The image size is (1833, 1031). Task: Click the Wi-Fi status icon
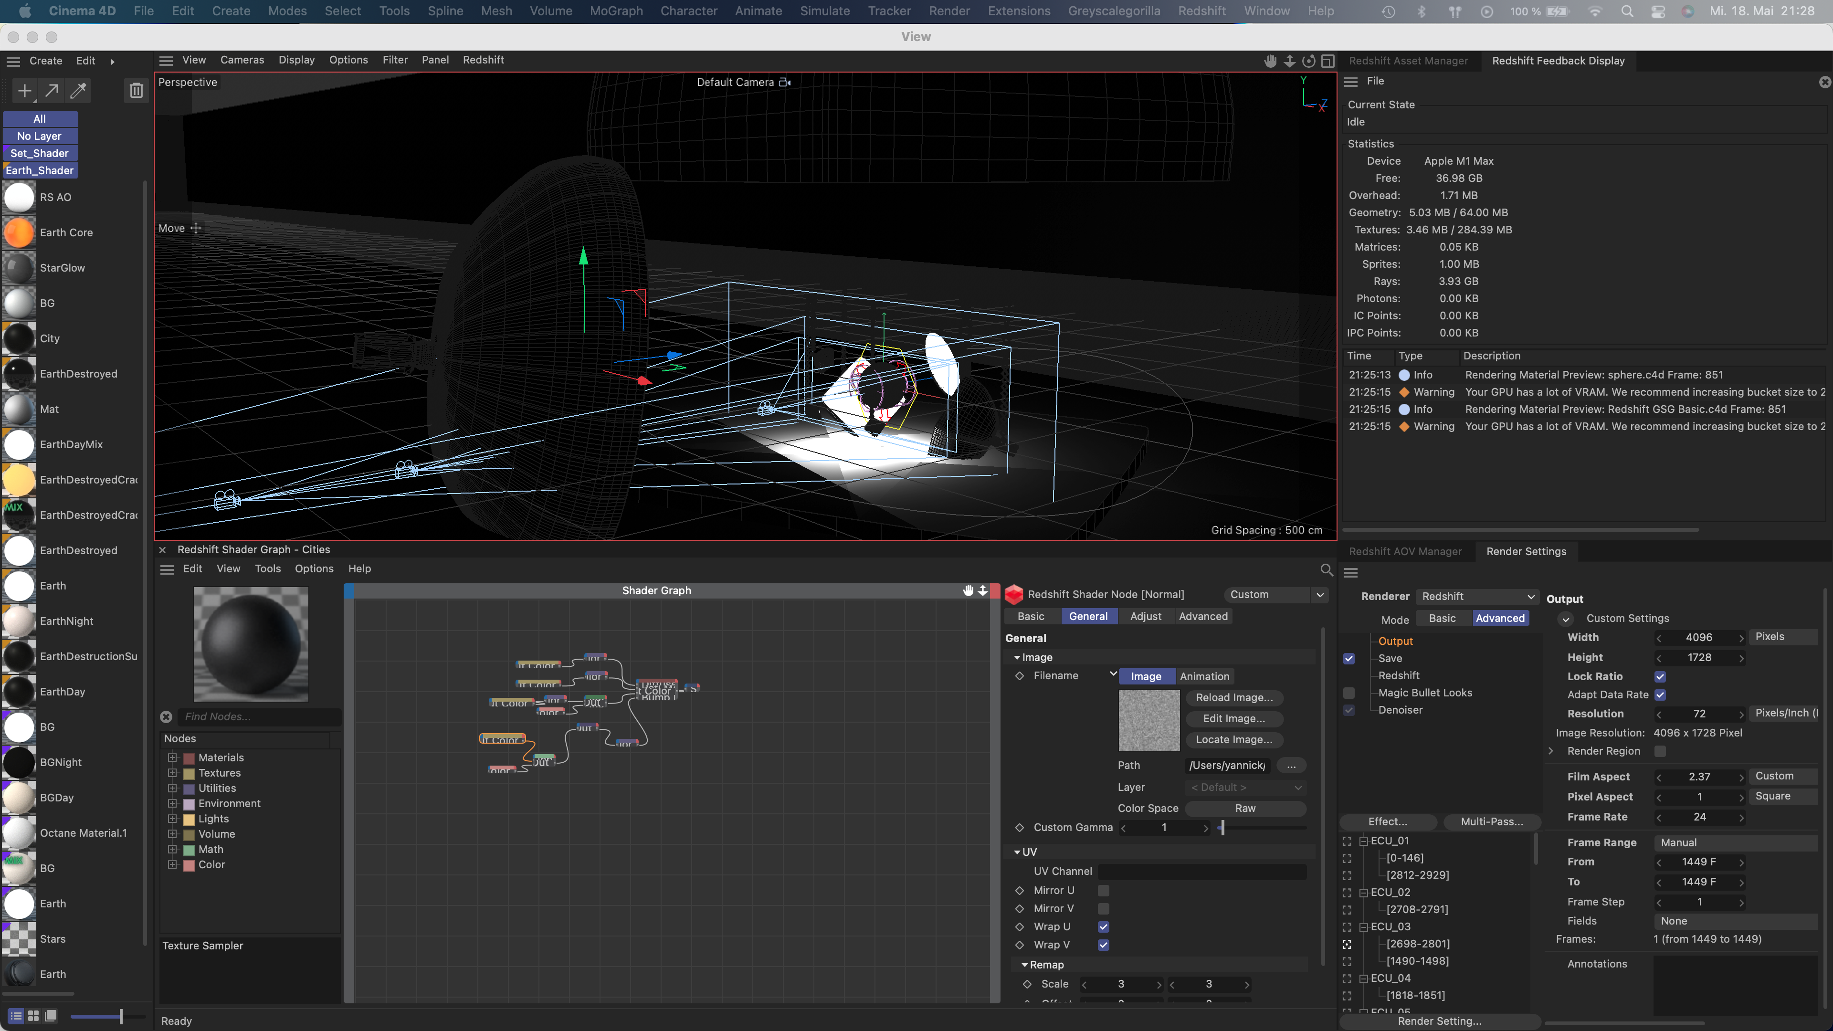1595,11
